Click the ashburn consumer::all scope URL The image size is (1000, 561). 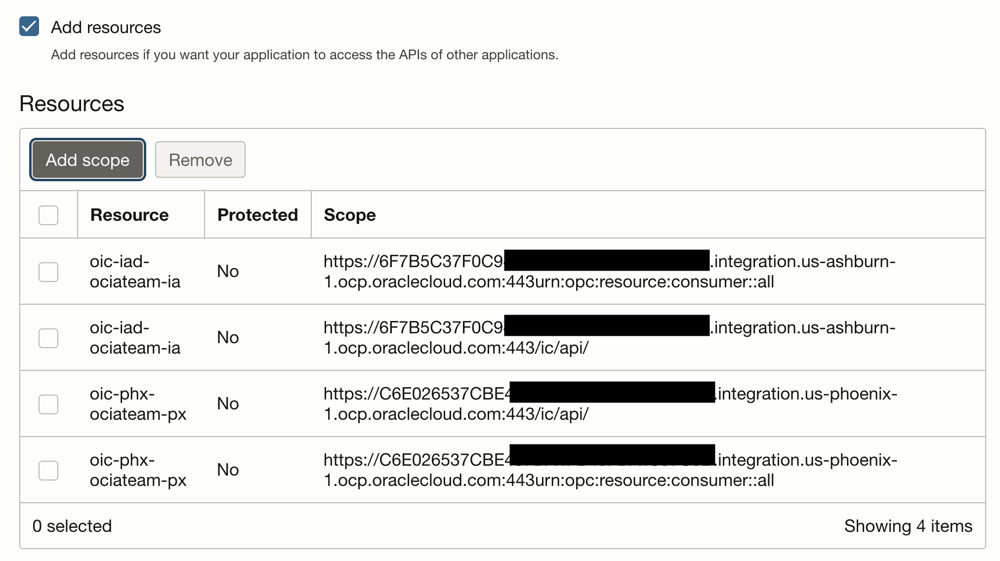(548, 282)
